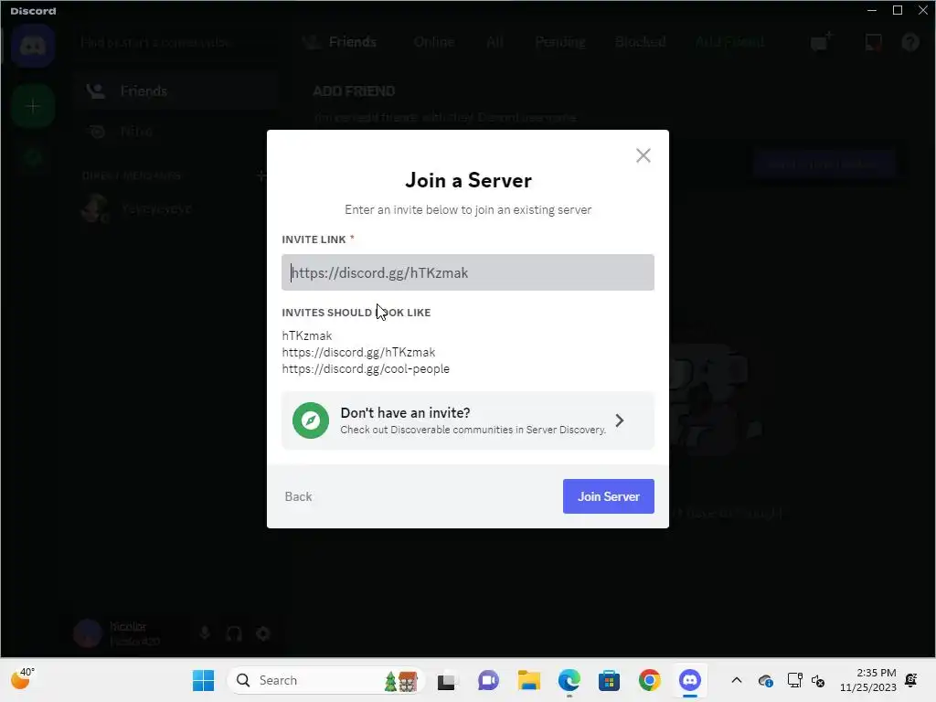Open Microsoft Store from the taskbar
This screenshot has height=702, width=936.
pyautogui.click(x=609, y=680)
